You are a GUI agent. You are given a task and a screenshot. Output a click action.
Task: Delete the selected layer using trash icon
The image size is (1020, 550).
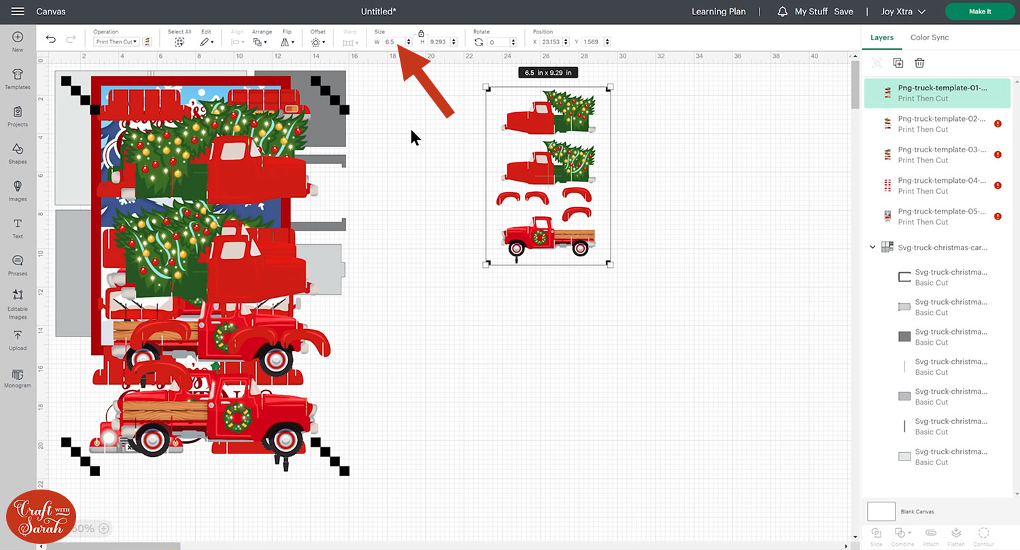(x=919, y=63)
